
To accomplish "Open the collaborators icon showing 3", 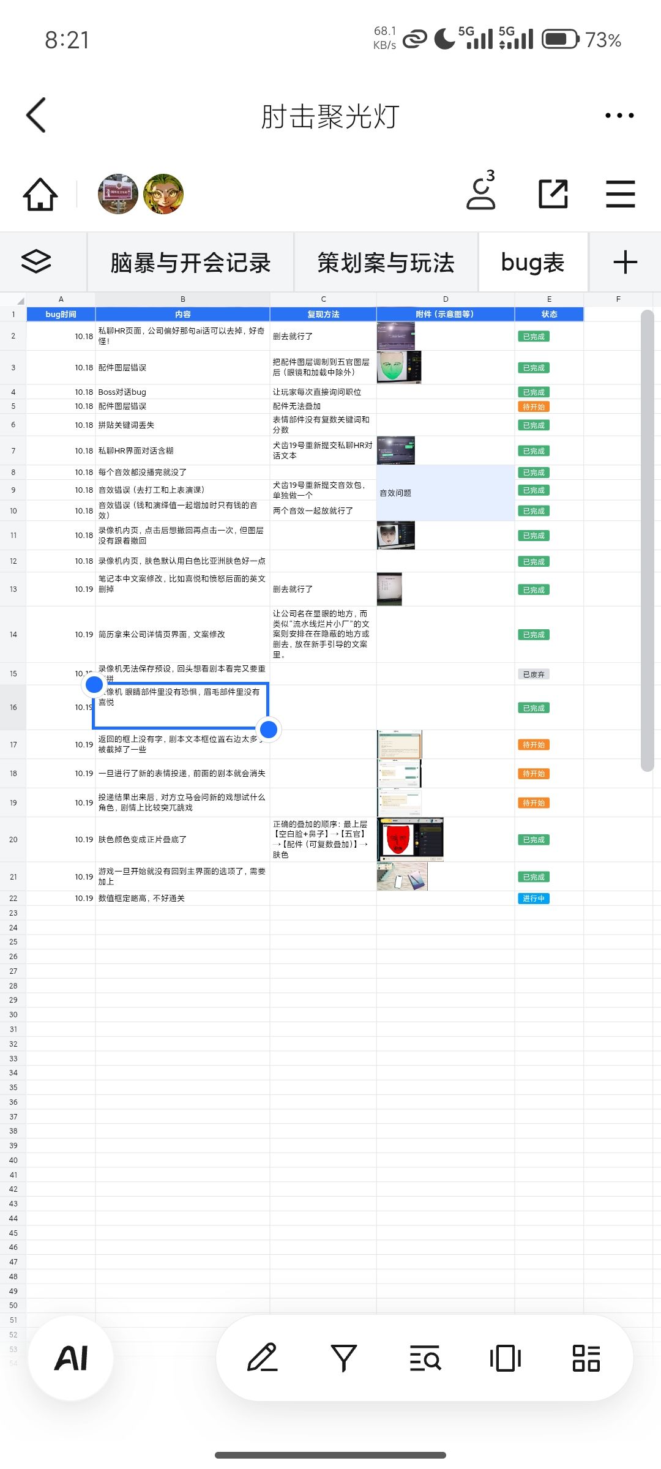I will 481,191.
